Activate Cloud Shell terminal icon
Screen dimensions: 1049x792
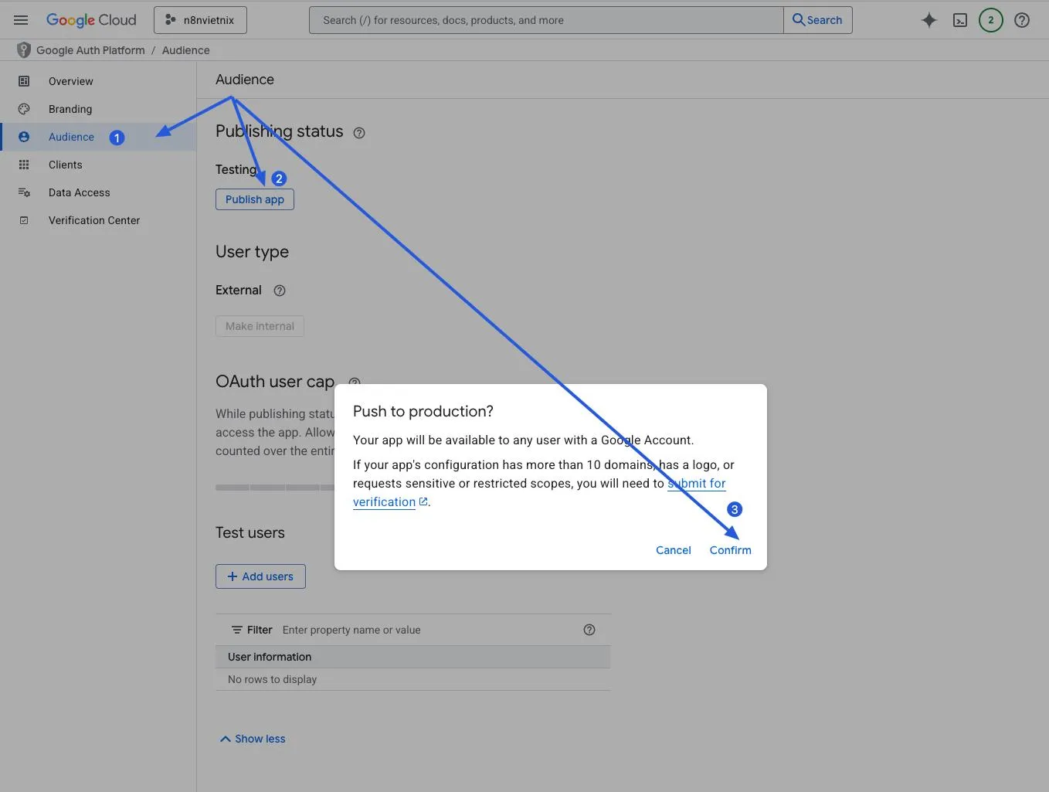click(x=960, y=20)
